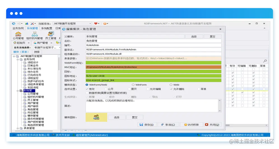Expand the 表单管理 tree node

coord(18,128)
